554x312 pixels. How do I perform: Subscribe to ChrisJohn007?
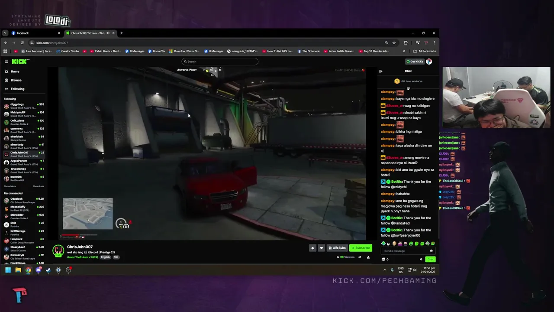[361, 248]
